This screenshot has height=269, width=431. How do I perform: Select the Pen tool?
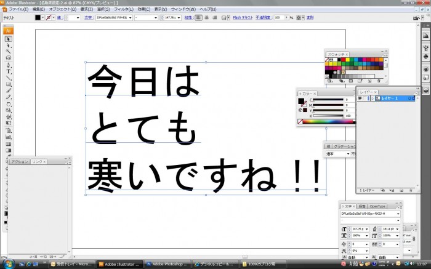pos(9,65)
